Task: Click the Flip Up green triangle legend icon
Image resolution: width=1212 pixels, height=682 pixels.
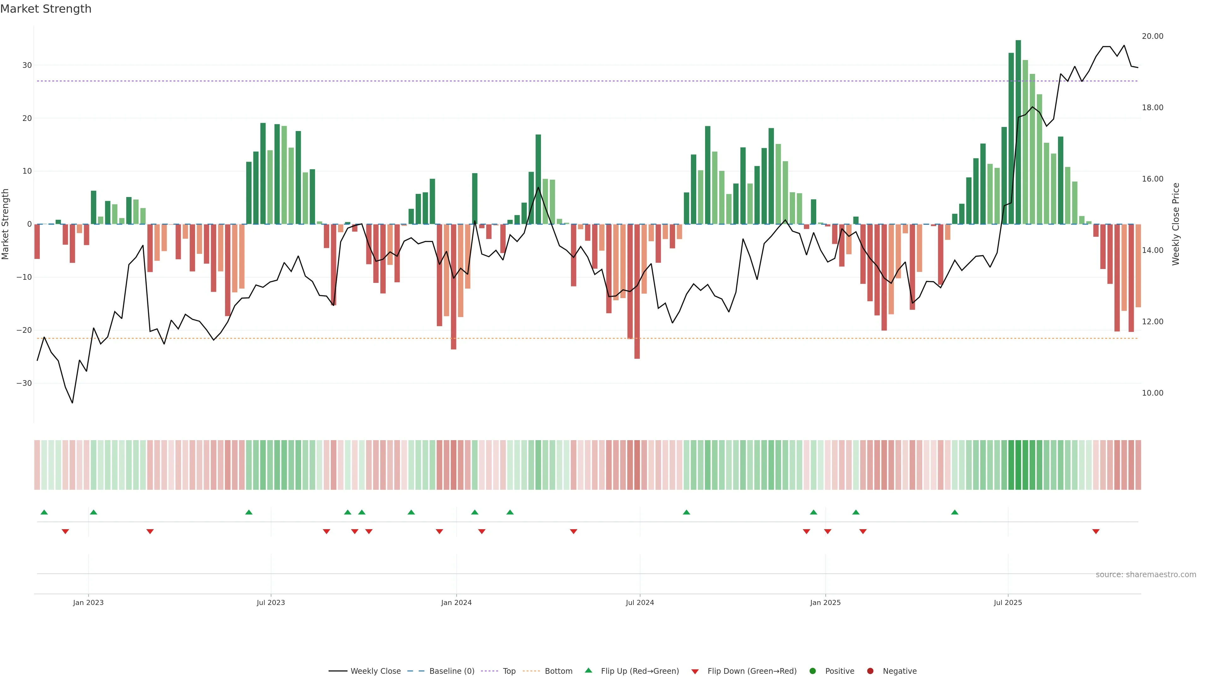Action: coord(588,670)
